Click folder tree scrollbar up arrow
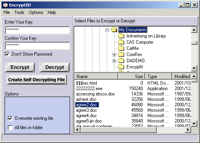Viewport: 200px width, 143px height. click(194, 30)
